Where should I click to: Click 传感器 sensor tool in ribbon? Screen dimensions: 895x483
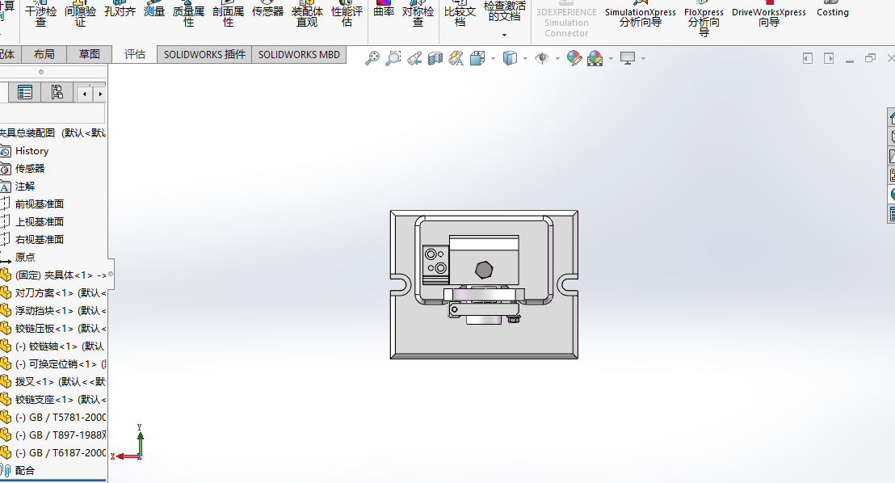tap(267, 10)
